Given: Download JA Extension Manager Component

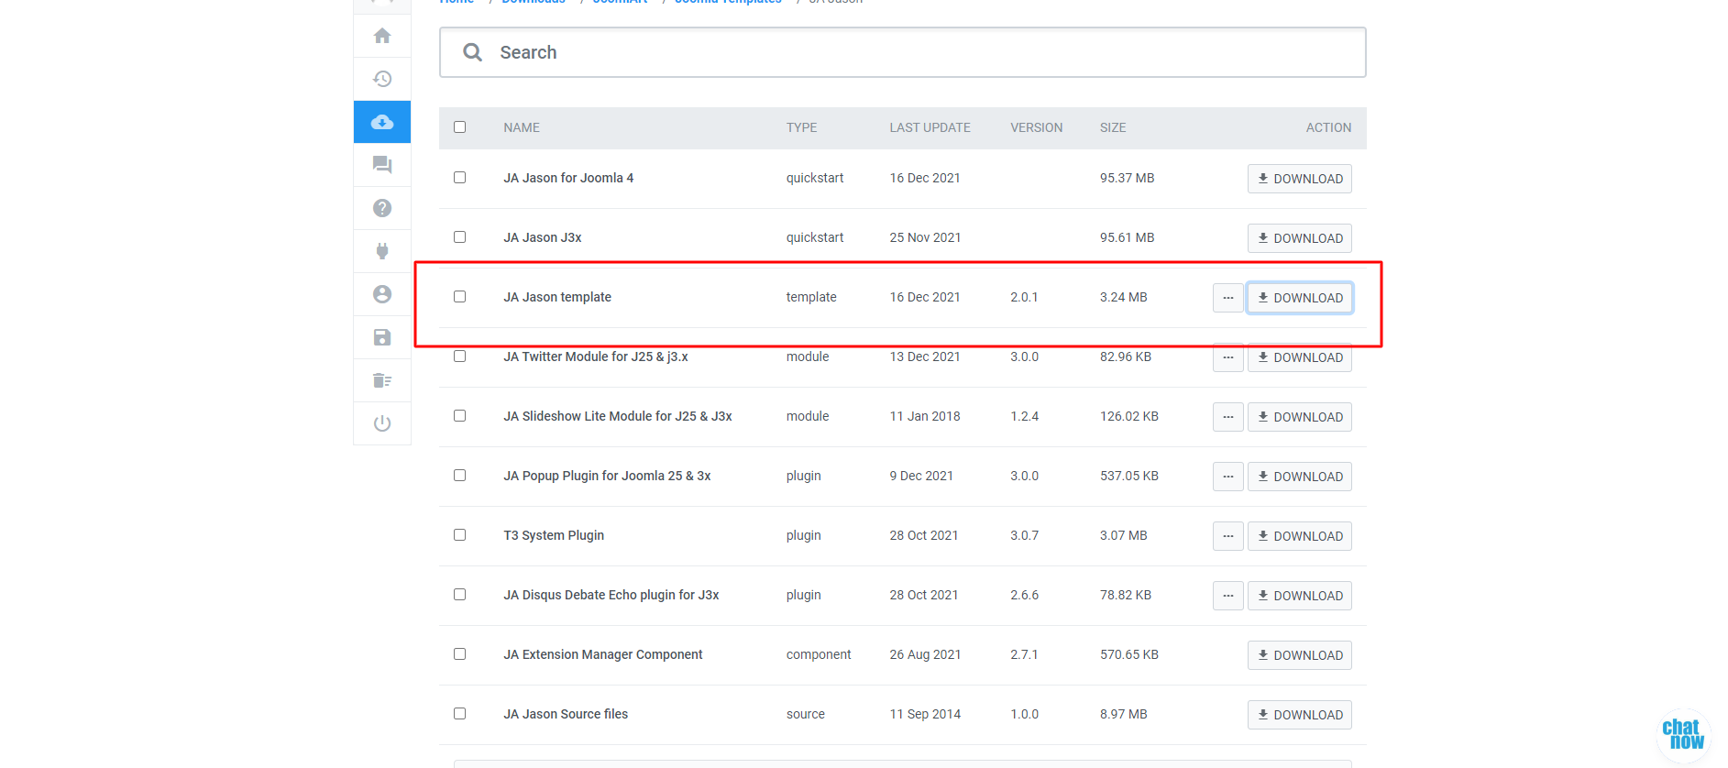Looking at the screenshot, I should point(1299,655).
